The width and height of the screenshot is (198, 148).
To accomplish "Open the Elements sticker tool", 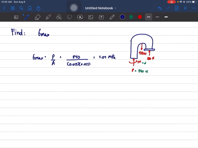I will [80, 17].
